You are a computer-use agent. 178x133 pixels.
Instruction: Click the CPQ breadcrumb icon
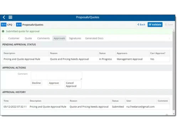pos(4,24)
